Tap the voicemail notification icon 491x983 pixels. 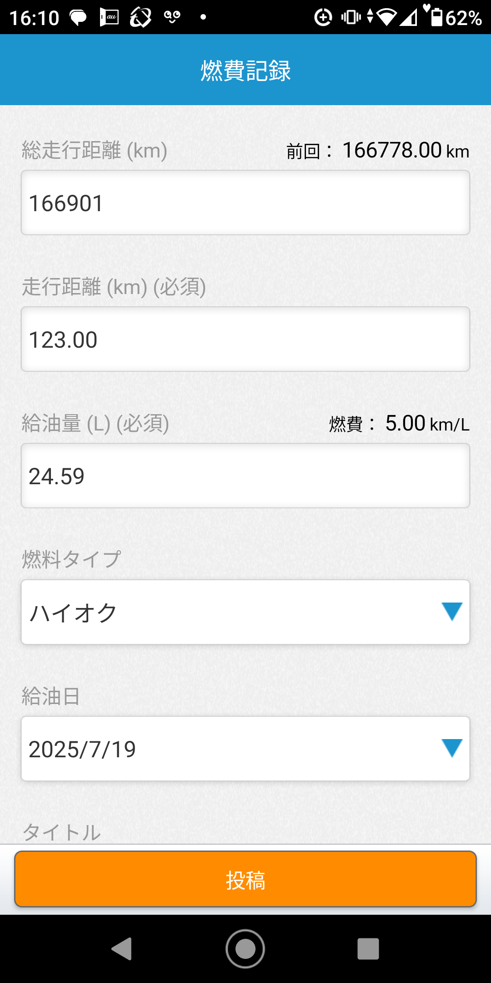(x=172, y=17)
